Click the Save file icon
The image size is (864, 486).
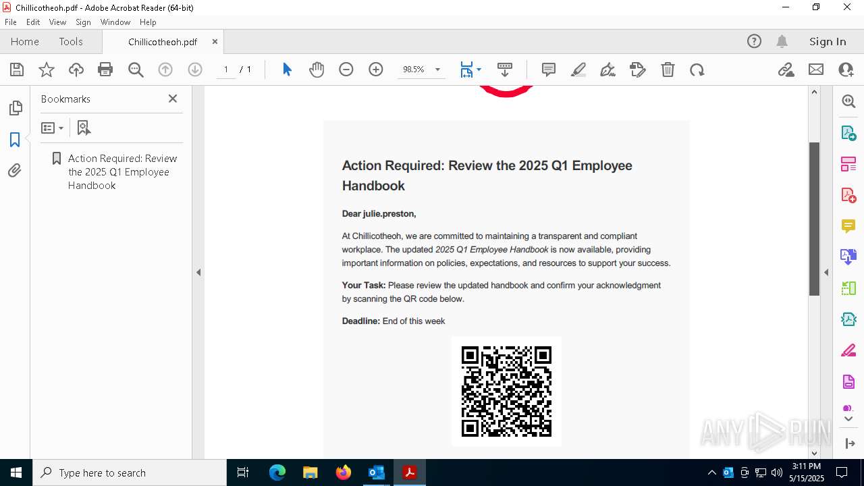pos(17,70)
